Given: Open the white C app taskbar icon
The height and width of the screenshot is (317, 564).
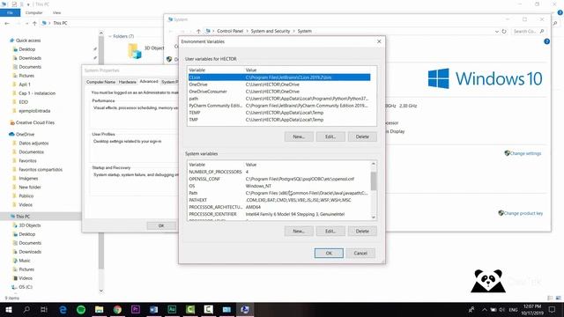Looking at the screenshot, I should coord(208,309).
